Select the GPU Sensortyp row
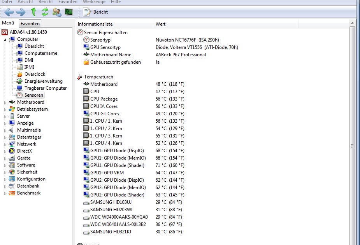The width and height of the screenshot is (360, 245). pos(161,47)
